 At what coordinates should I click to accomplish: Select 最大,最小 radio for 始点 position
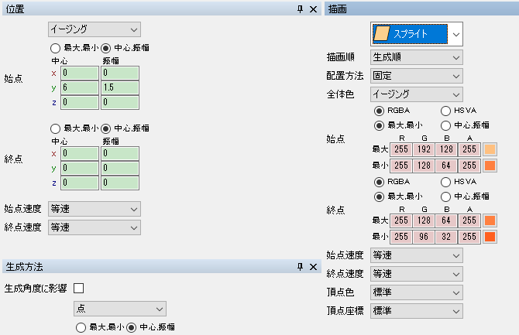[55, 48]
